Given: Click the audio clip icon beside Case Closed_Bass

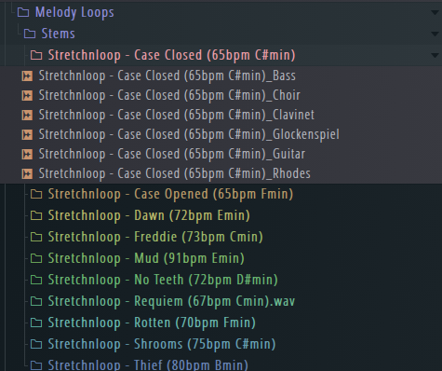Looking at the screenshot, I should (x=27, y=76).
